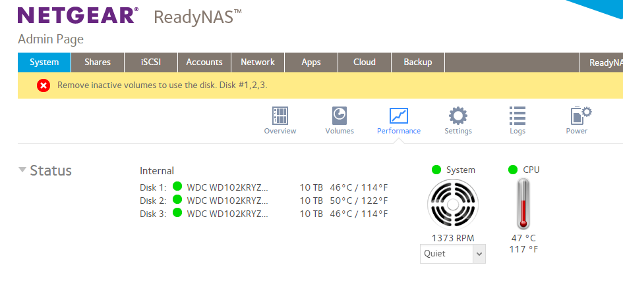Switch to the Apps tab
This screenshot has width=623, height=286.
tap(311, 62)
